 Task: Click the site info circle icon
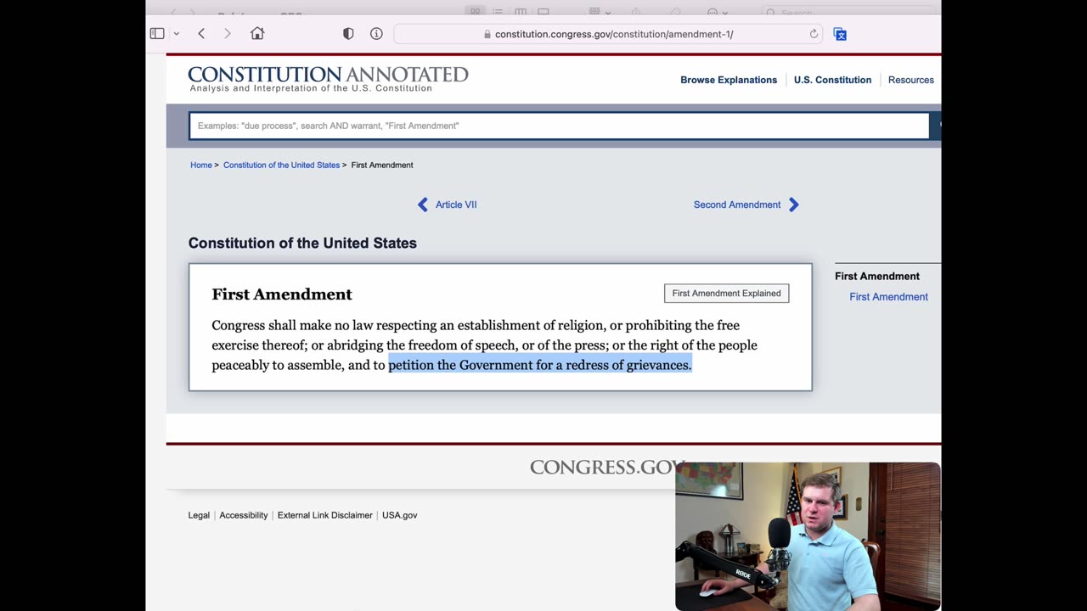click(x=376, y=34)
